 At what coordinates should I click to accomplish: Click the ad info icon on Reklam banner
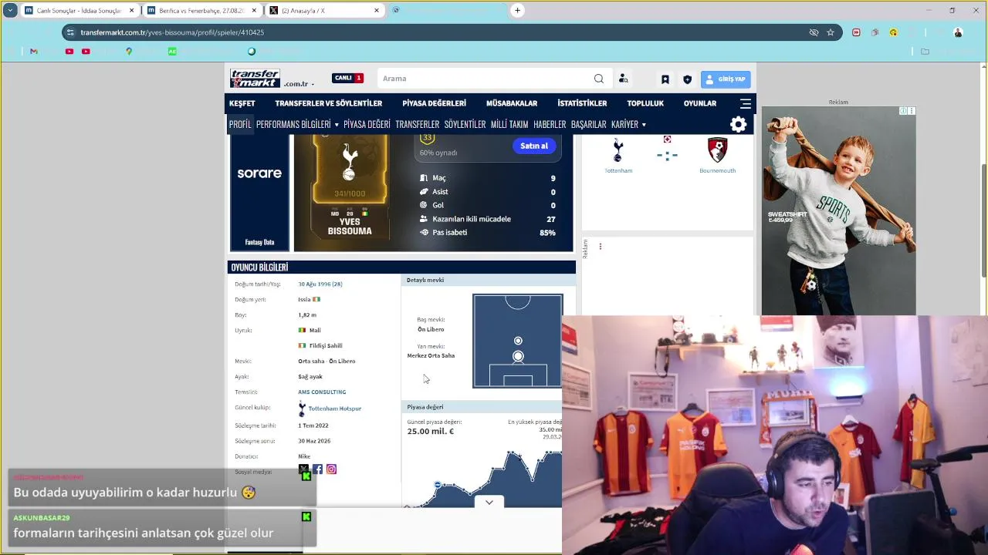click(x=903, y=111)
